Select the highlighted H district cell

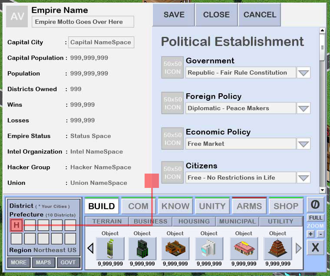16,225
